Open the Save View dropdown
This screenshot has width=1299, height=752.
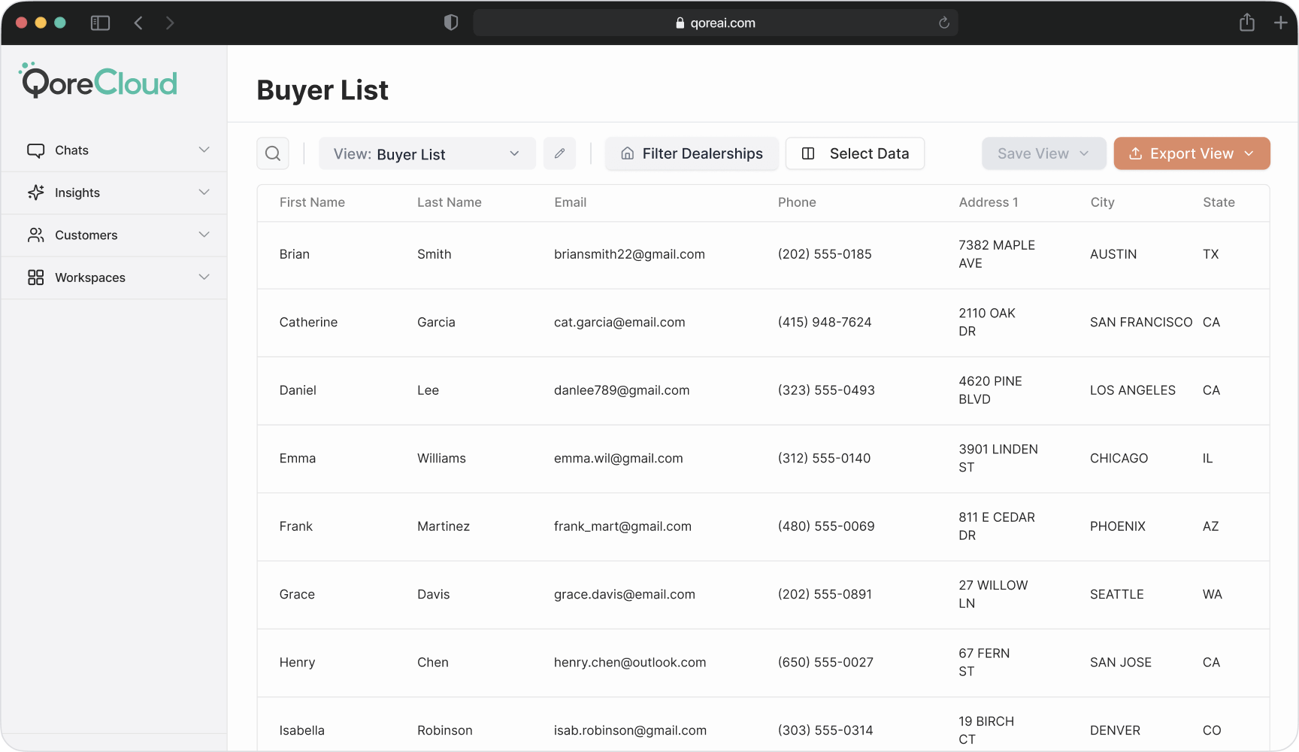point(1043,153)
